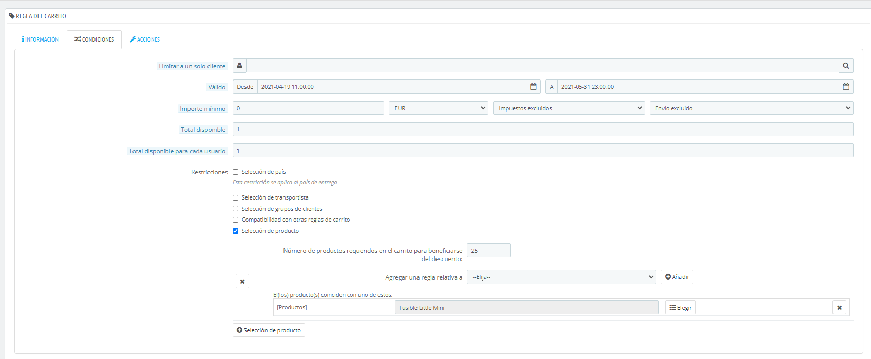Open the Envío excluido dropdown

[x=751, y=108]
